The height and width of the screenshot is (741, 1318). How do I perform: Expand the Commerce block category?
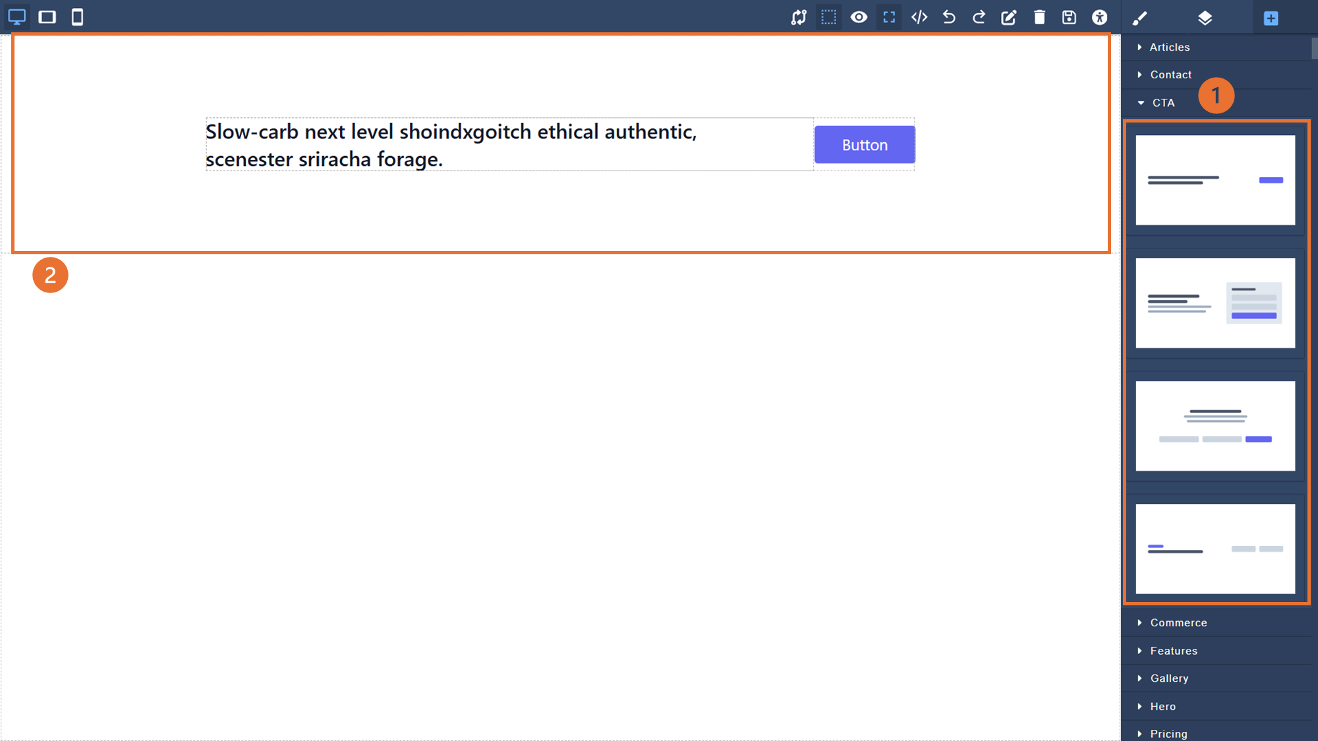(x=1178, y=622)
